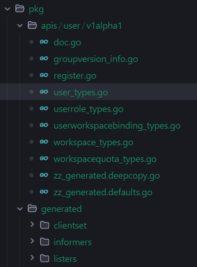Click the Go icon beside zz_generated.deepcopy.go
Viewport: 197px width, 267px height.
coord(44,175)
